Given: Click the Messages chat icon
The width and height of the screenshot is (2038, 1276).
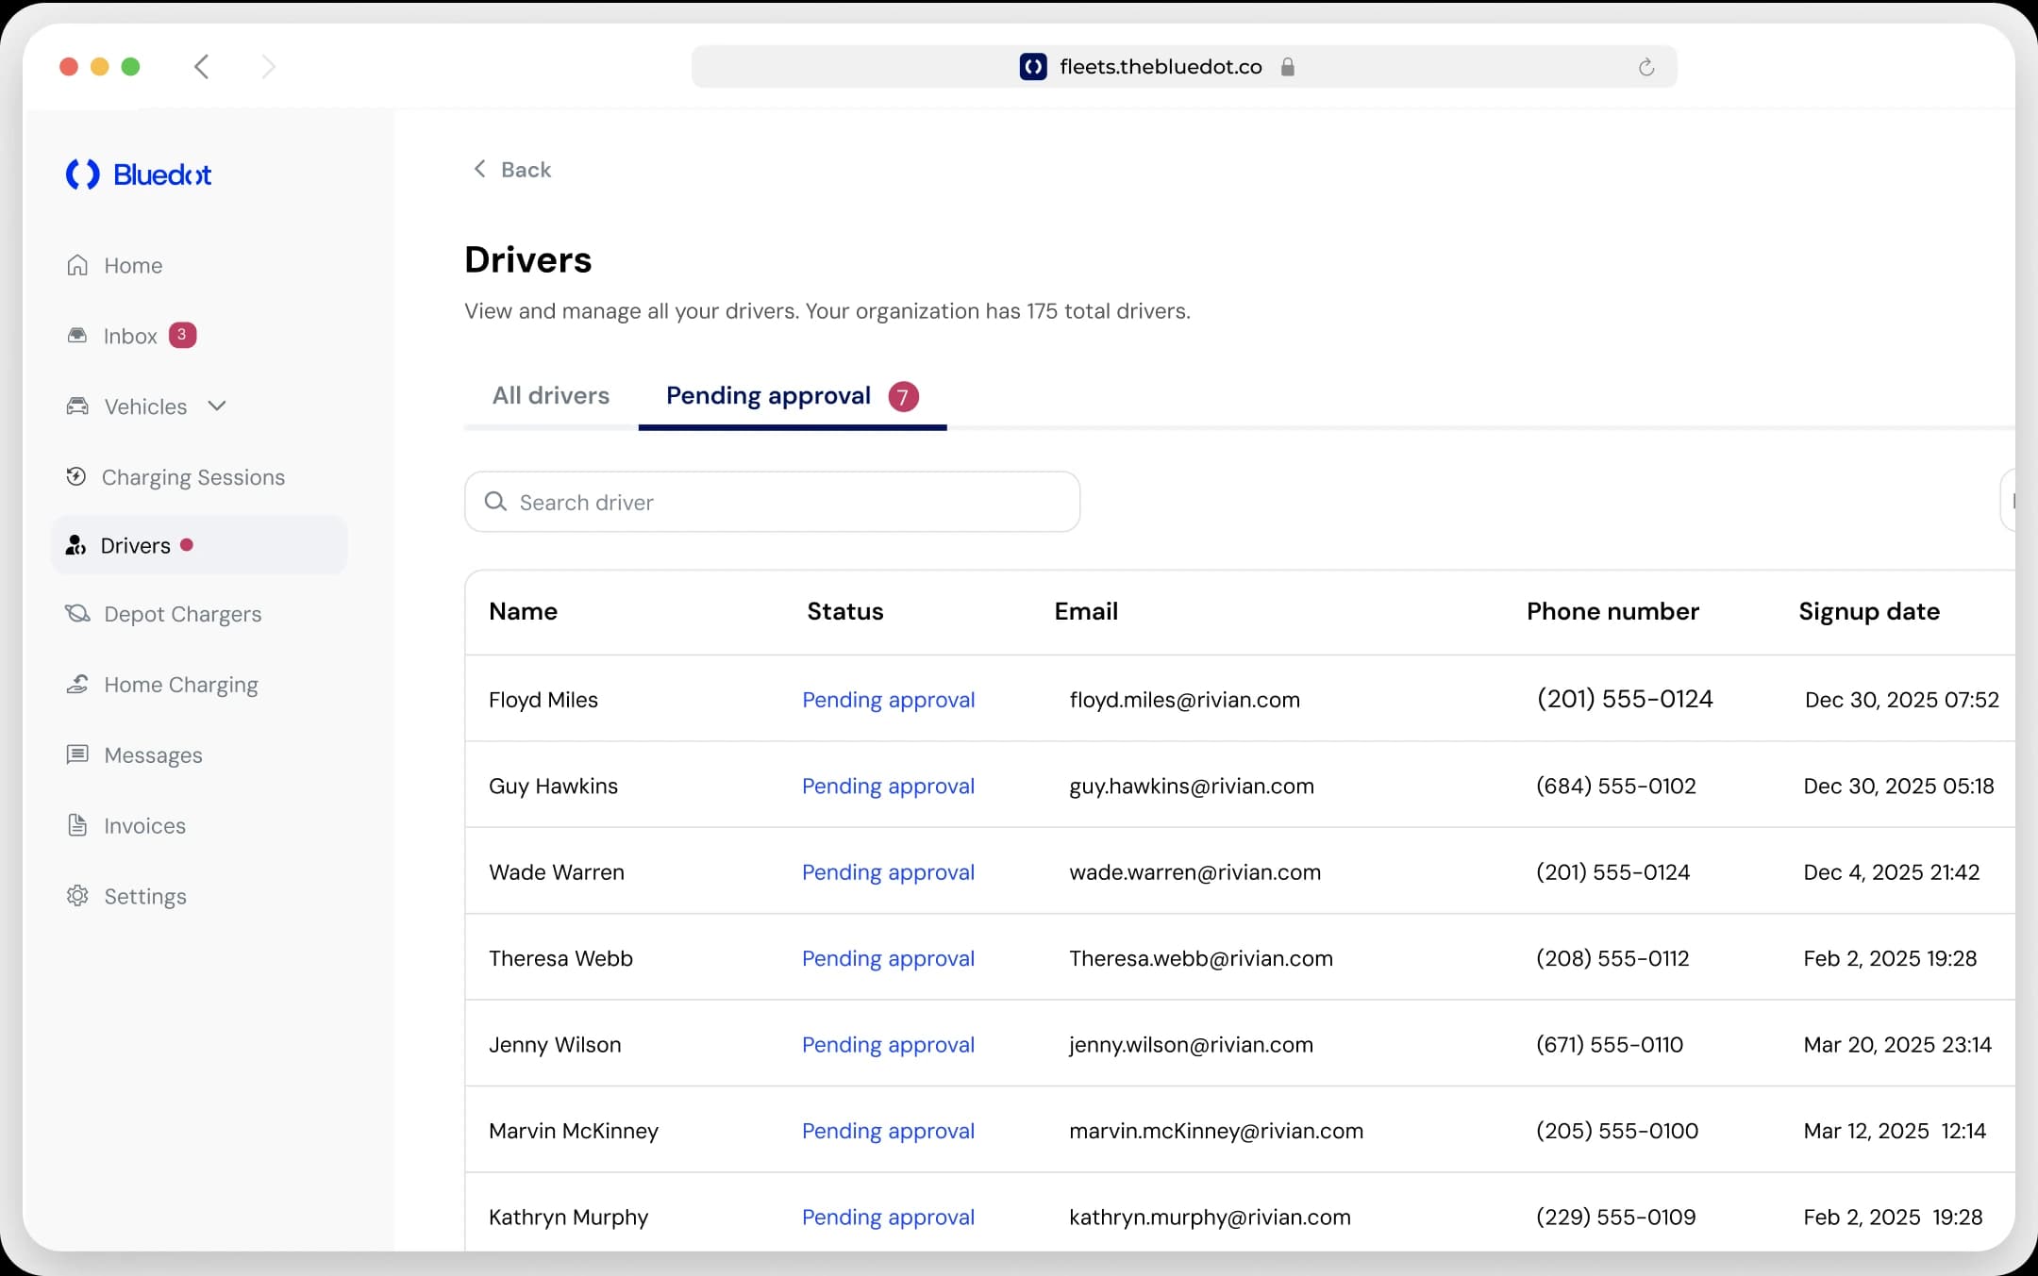Looking at the screenshot, I should [77, 754].
